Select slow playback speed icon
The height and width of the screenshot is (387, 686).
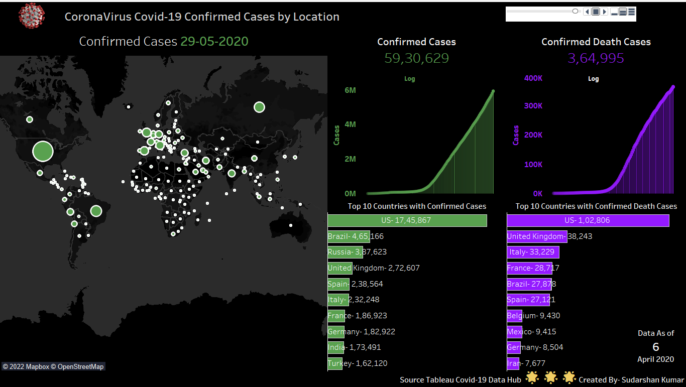[x=614, y=12]
